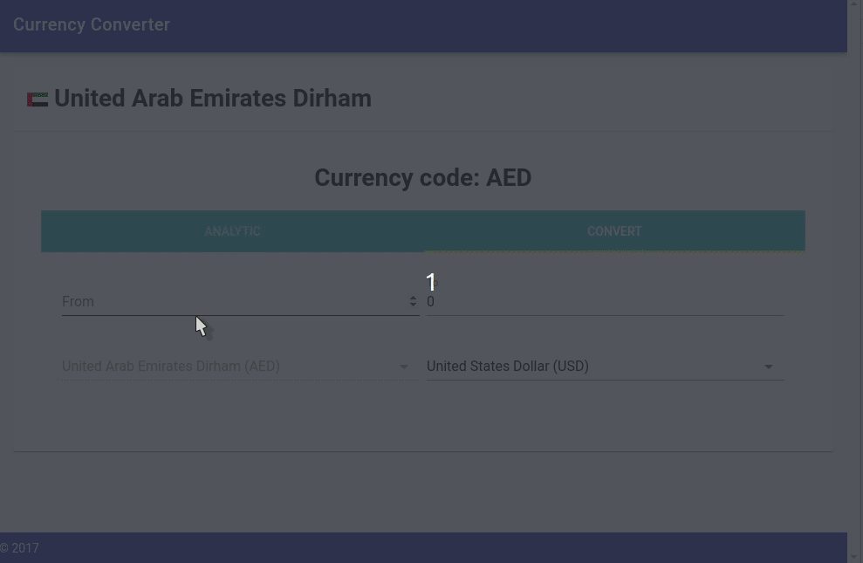Click the Currency Converter header title
The width and height of the screenshot is (863, 563).
92,24
